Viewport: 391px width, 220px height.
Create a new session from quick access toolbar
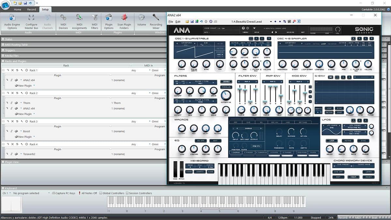click(15, 3)
